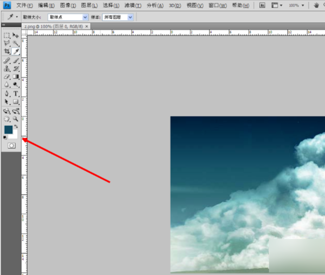Select the Blur tool
The image size is (325, 275).
tap(6, 84)
